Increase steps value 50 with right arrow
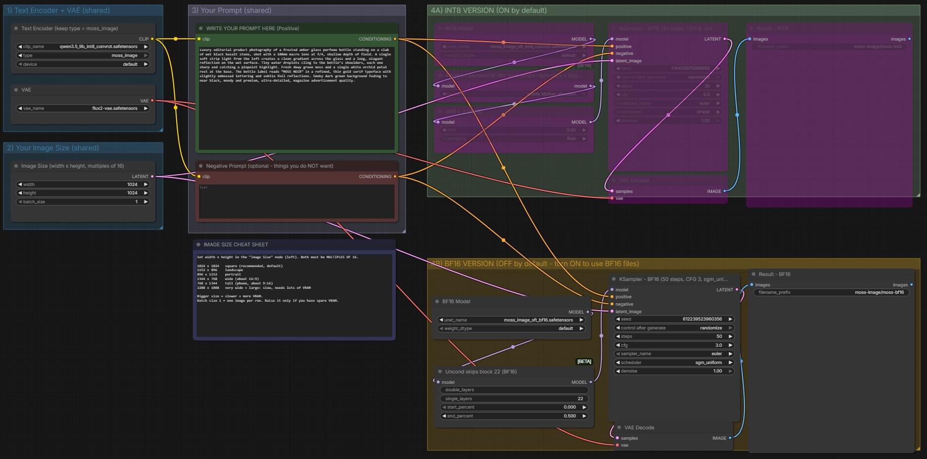927x459 pixels. coord(730,336)
